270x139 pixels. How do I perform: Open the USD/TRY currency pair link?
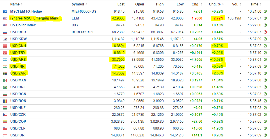(18, 53)
